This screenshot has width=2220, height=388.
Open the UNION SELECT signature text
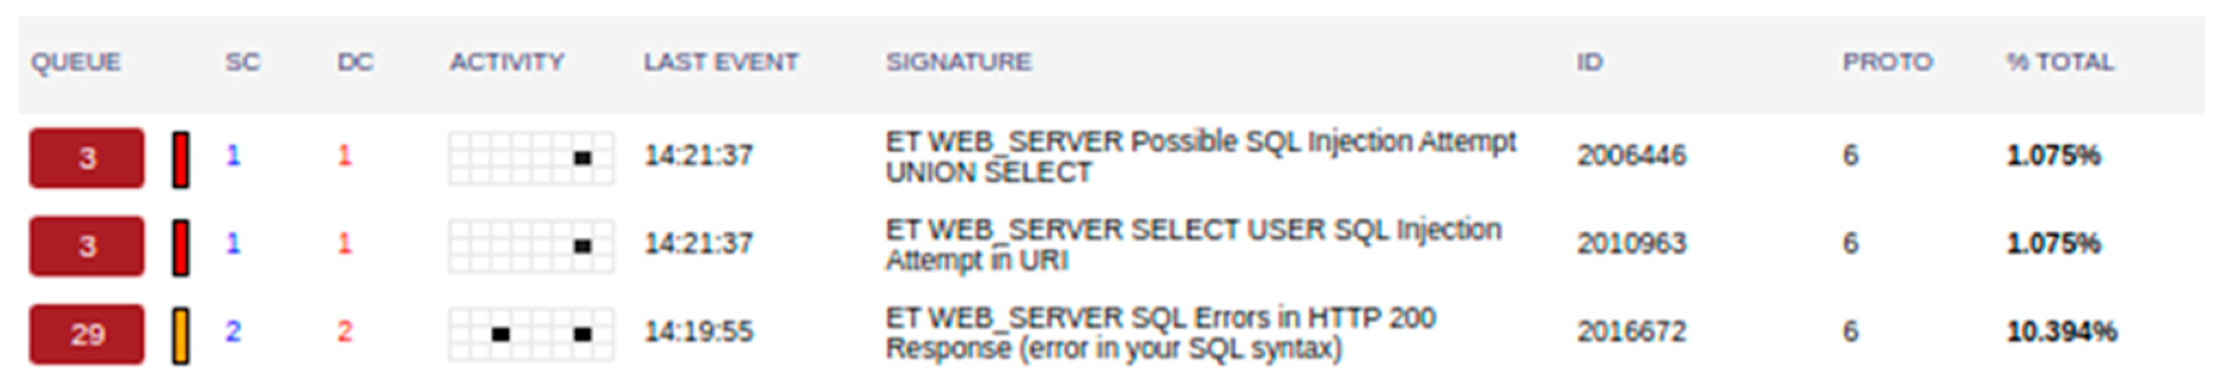tap(1200, 156)
